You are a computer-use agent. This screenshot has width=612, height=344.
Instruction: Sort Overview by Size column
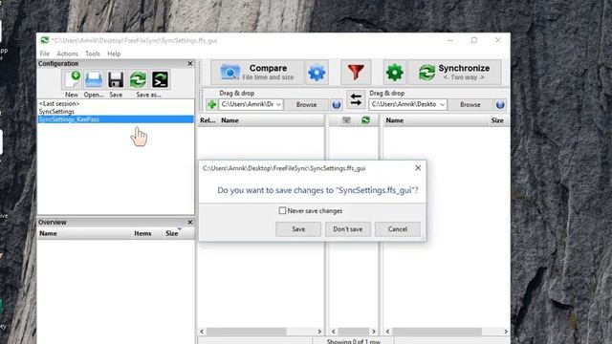[x=172, y=233]
